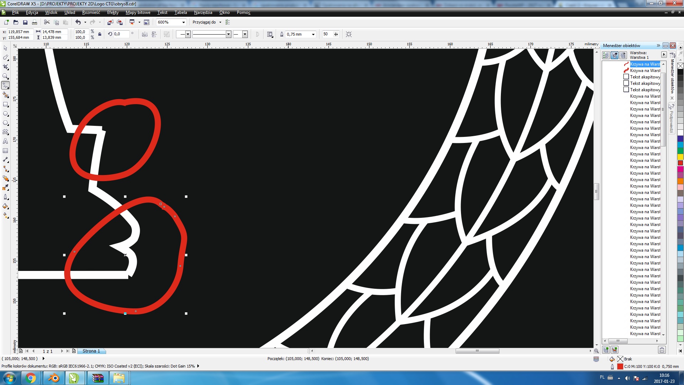Open the 0,75 mm outline width dropdown
This screenshot has width=684, height=385.
(x=313, y=34)
